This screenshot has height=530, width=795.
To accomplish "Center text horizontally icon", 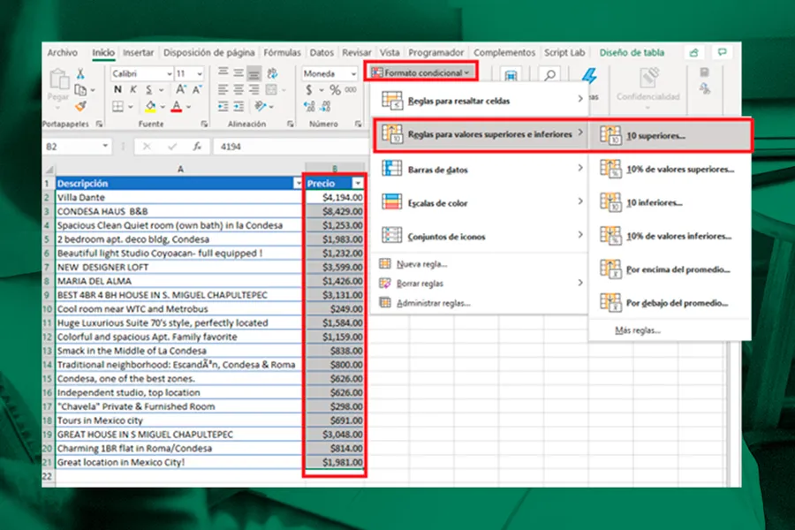I will pyautogui.click(x=238, y=90).
